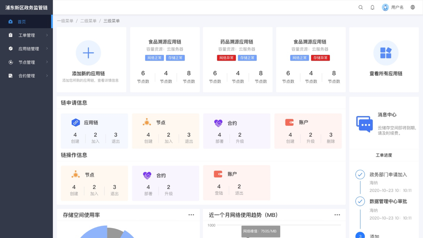423x238 pixels.
Task: Expand the 应用链管理 chevron
Action: pos(47,48)
